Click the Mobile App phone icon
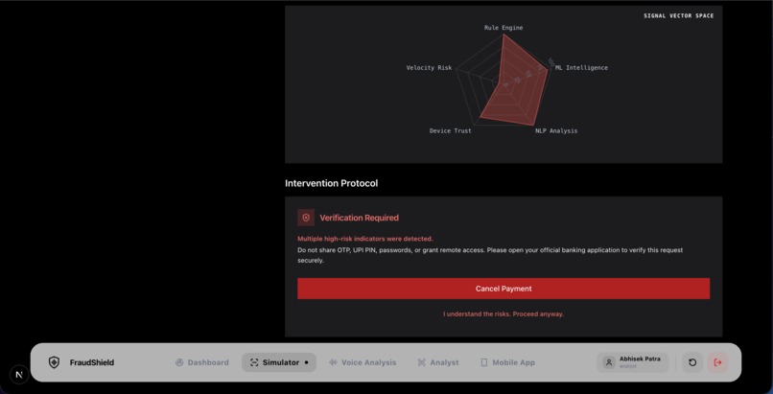Screen dimensions: 773x394 [x=483, y=362]
